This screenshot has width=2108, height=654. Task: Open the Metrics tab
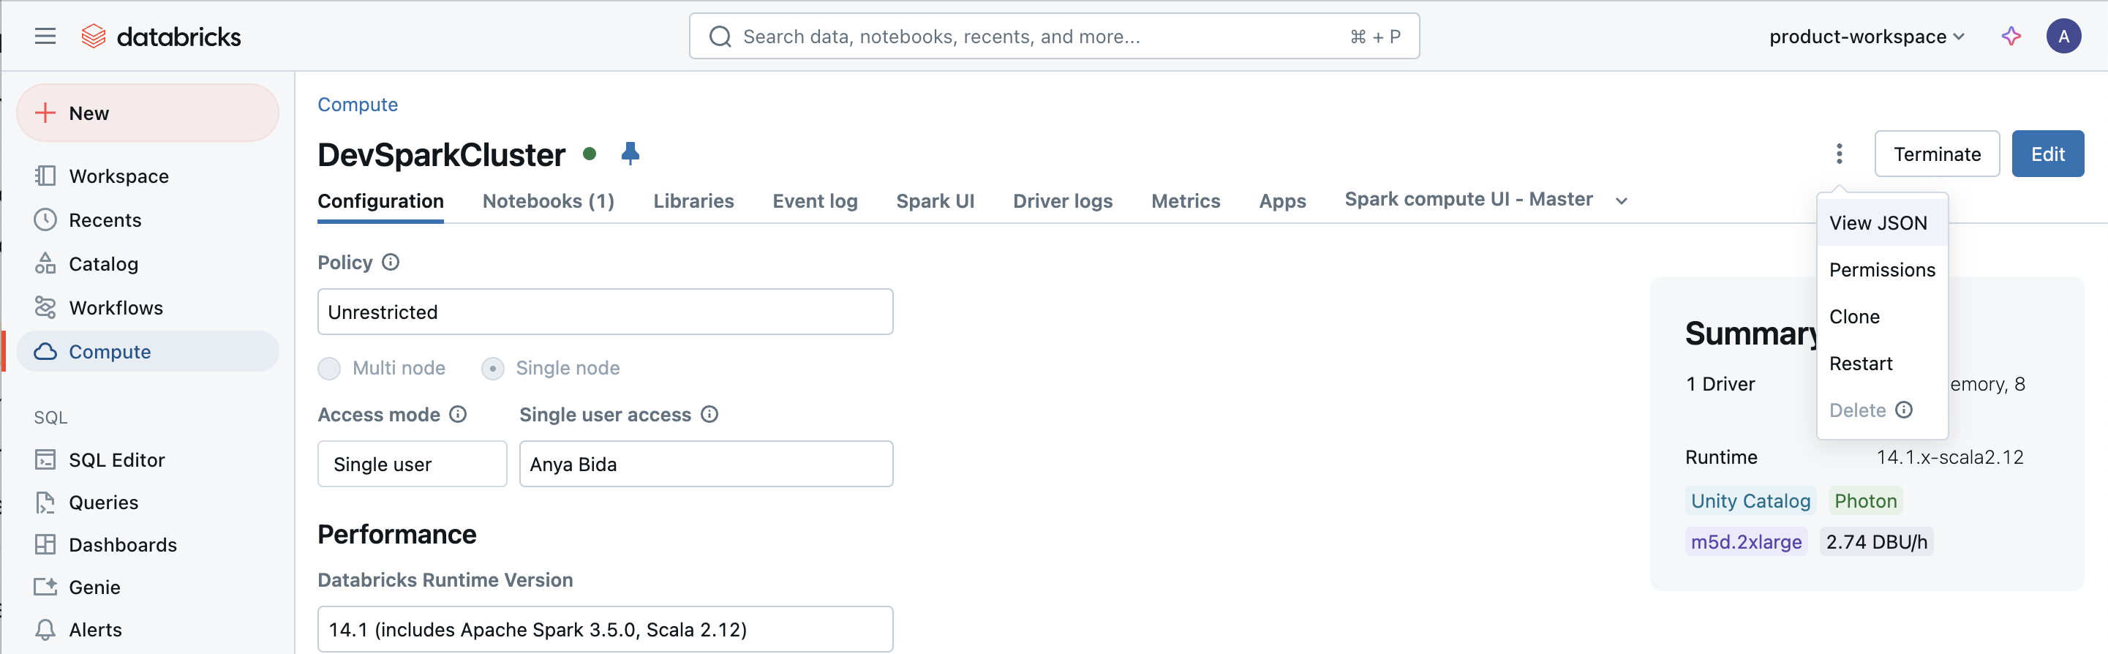pyautogui.click(x=1185, y=200)
